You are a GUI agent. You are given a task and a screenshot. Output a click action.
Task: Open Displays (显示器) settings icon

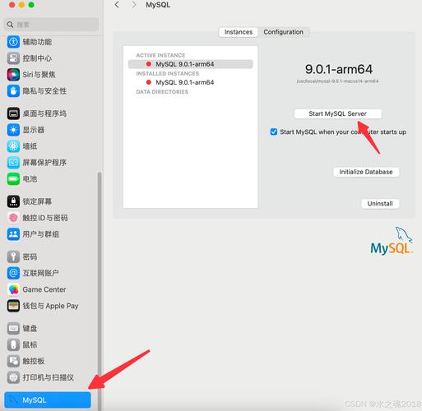[x=13, y=130]
